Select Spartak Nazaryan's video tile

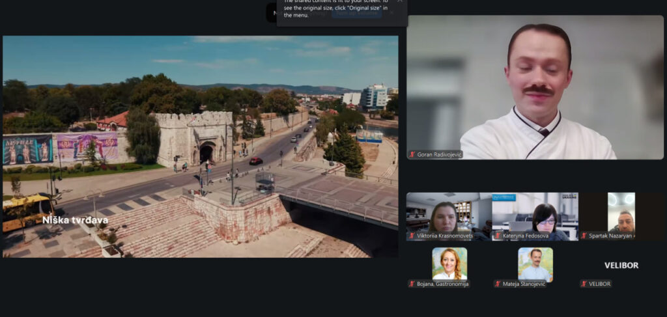click(621, 214)
